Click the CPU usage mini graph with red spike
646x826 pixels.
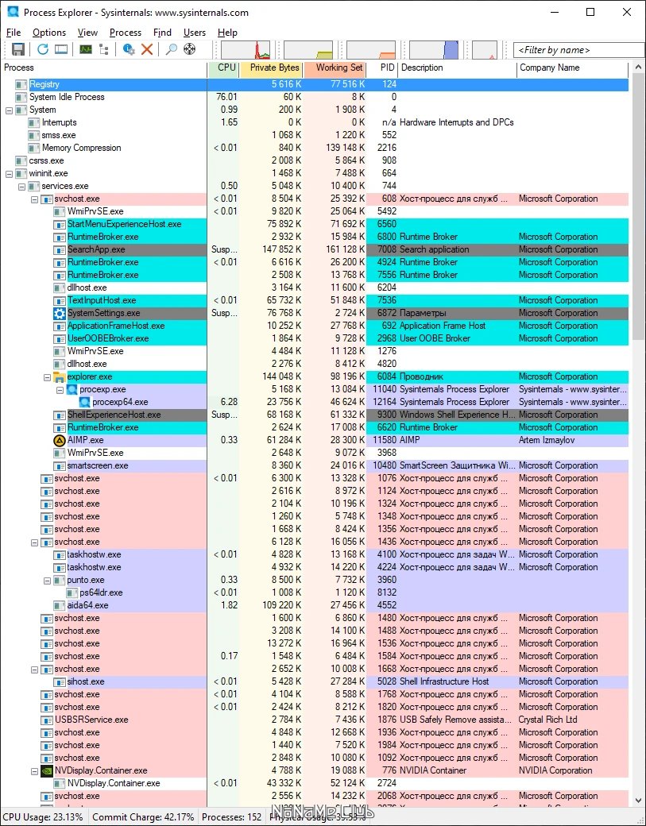pyautogui.click(x=246, y=49)
